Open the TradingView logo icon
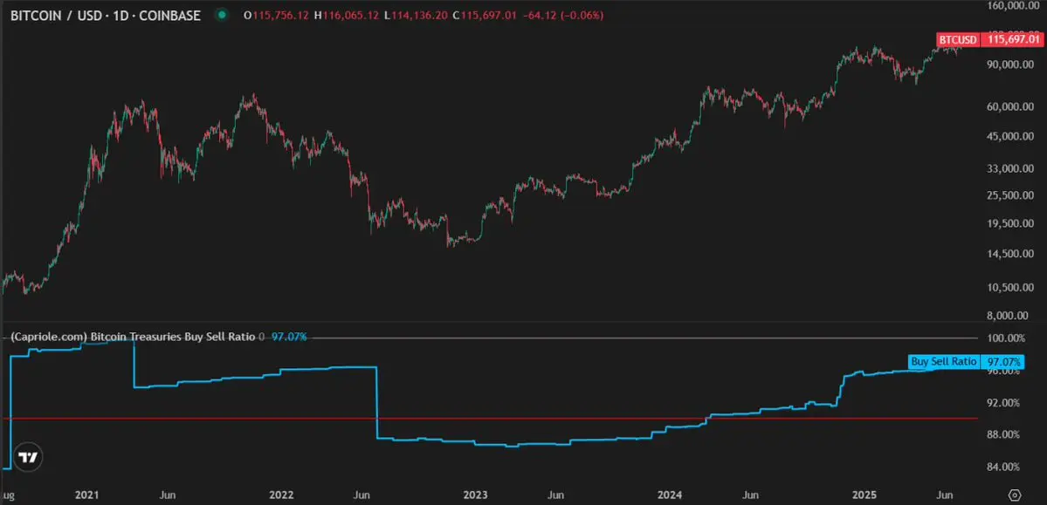 (x=28, y=458)
